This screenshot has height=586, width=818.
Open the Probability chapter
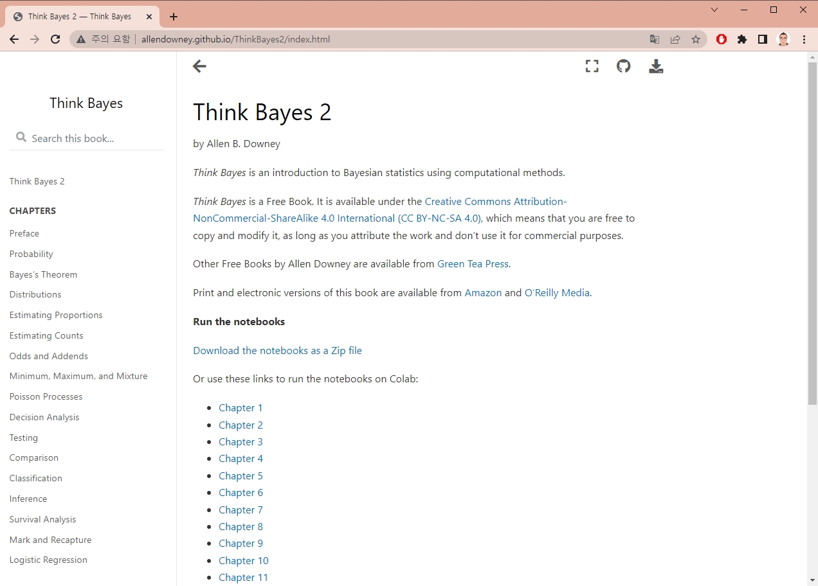[x=32, y=254]
